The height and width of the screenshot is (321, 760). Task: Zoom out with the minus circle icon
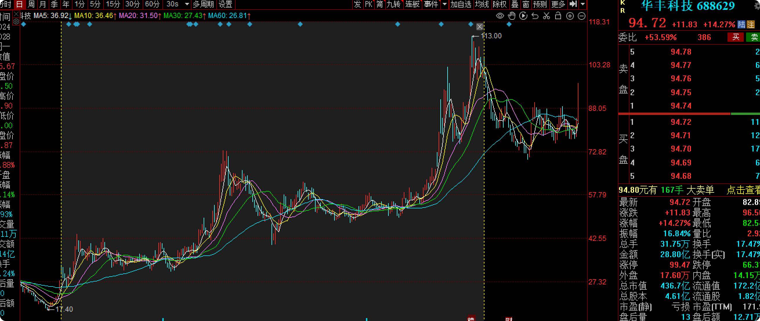click(582, 16)
